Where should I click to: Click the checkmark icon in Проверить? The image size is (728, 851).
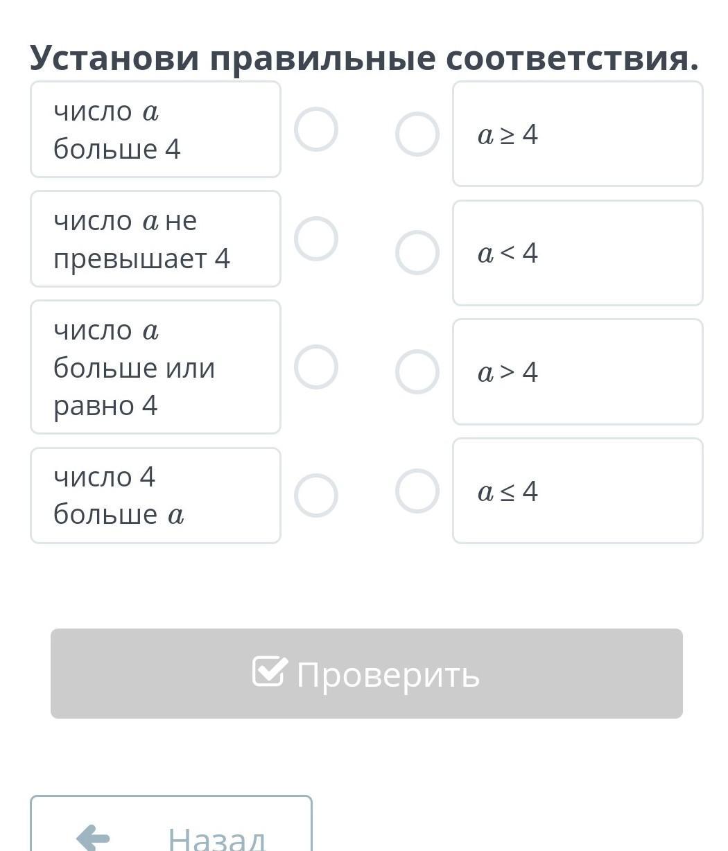pos(269,671)
